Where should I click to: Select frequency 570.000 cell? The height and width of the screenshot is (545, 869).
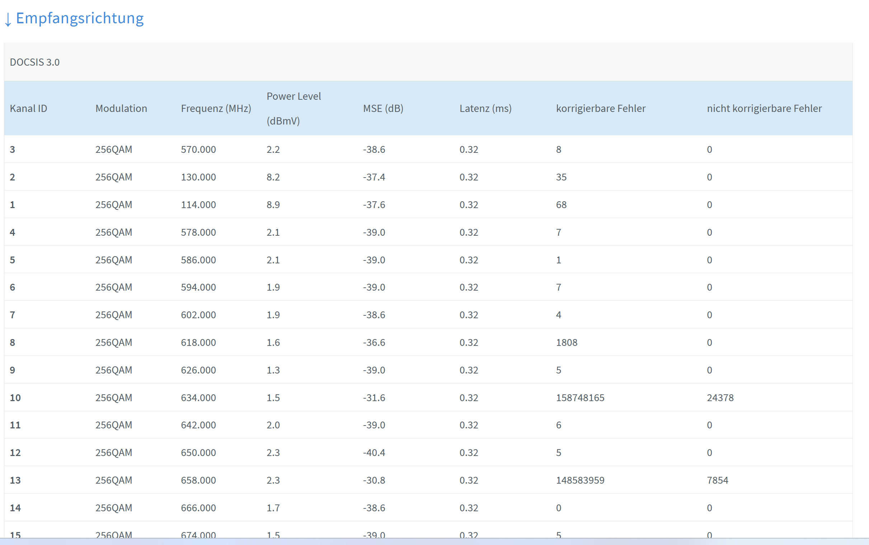198,150
